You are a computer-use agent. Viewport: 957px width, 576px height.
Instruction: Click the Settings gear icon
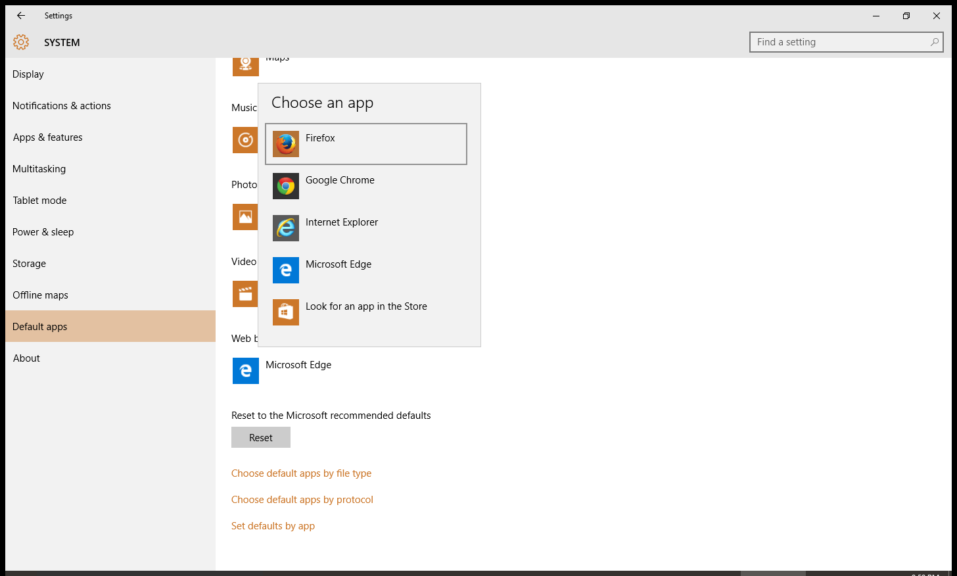(21, 42)
